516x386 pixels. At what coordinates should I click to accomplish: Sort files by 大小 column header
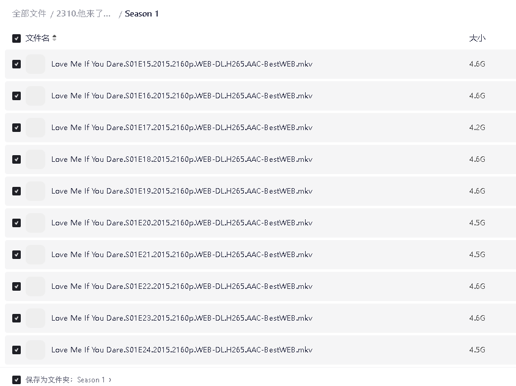pyautogui.click(x=477, y=38)
